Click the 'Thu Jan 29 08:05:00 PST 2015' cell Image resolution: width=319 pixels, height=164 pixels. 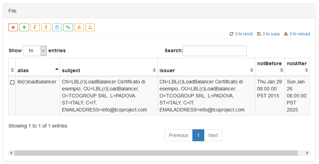pos(270,96)
